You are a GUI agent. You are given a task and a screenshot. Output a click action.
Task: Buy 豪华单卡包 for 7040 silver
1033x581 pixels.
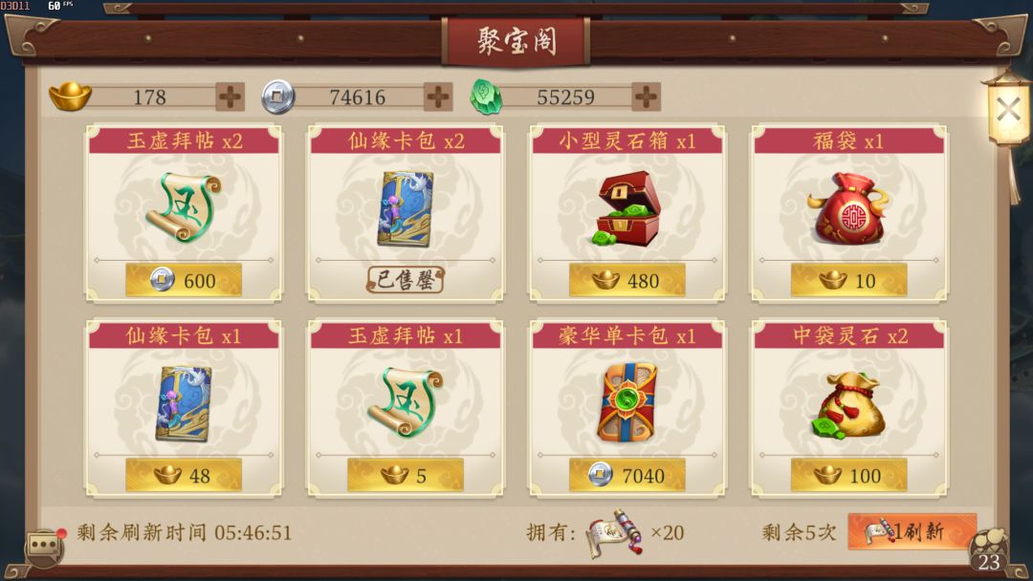[x=627, y=475]
